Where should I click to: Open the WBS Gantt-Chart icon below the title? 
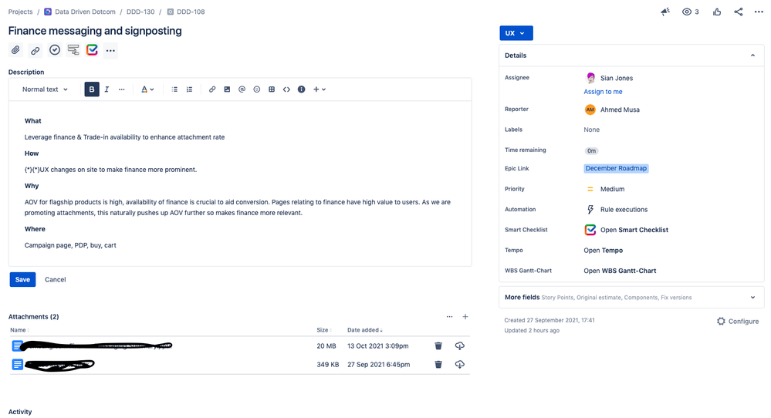tap(73, 50)
